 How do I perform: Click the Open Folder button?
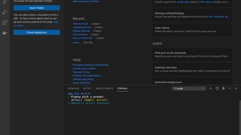click(x=37, y=8)
